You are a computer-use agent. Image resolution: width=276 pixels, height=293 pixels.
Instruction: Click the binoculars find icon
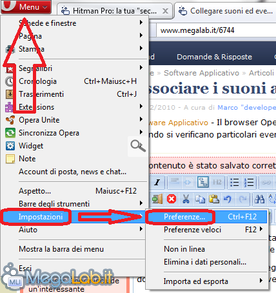click(x=259, y=199)
